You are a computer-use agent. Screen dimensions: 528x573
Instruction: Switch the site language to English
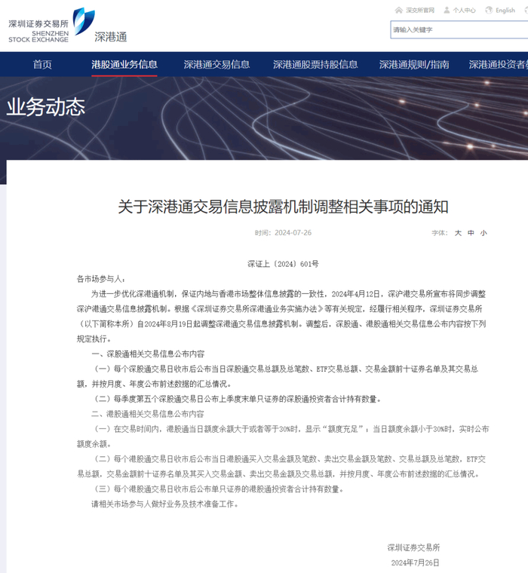[505, 11]
